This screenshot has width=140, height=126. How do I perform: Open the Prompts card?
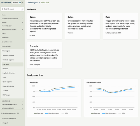[45, 55]
